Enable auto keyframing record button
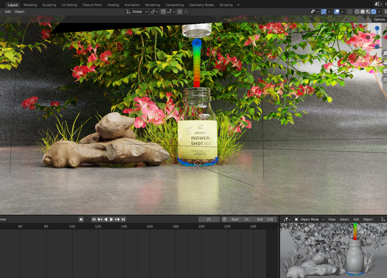387x278 pixels. click(x=80, y=219)
